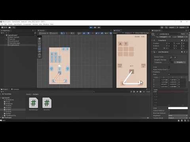Click the bottom icon of the Scene tool overlay
The height and width of the screenshot is (142, 190).
(40, 57)
